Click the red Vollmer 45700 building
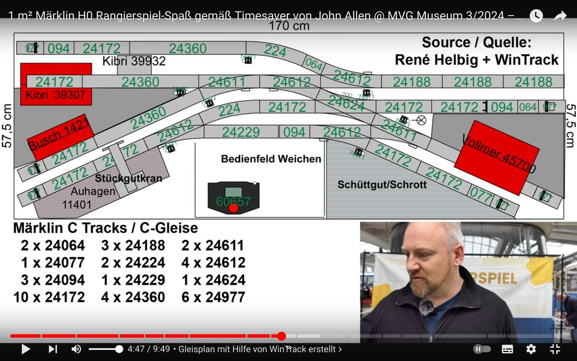This screenshot has width=577, height=361. tap(497, 157)
